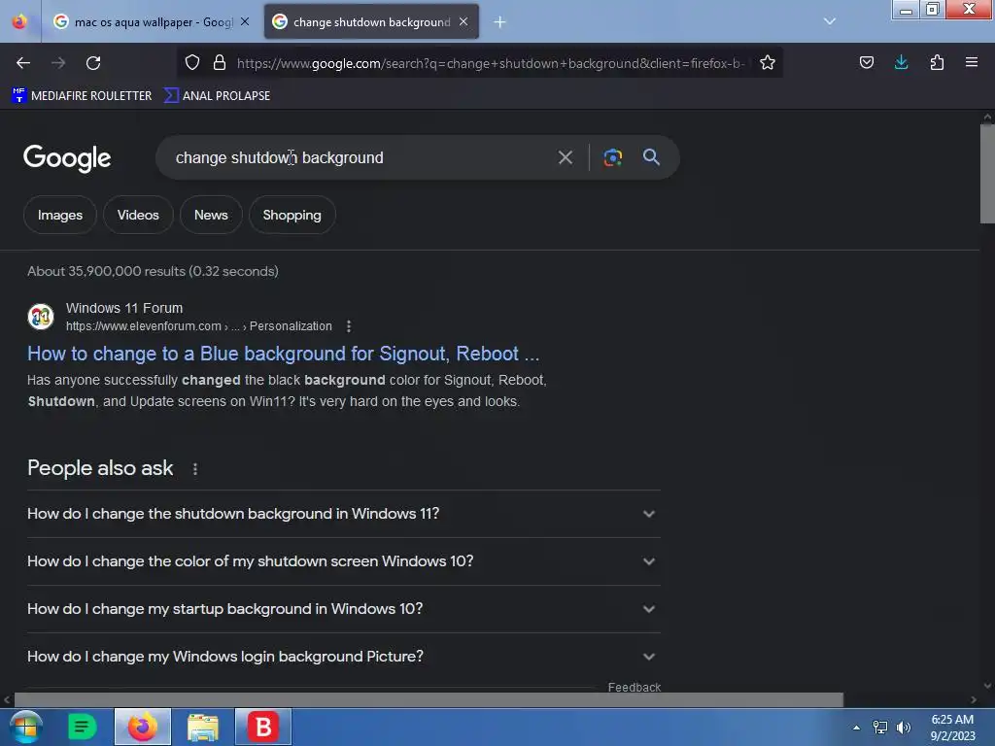Image resolution: width=995 pixels, height=746 pixels.
Task: Switch to mac os aqua wallpaper tab
Action: [x=153, y=22]
